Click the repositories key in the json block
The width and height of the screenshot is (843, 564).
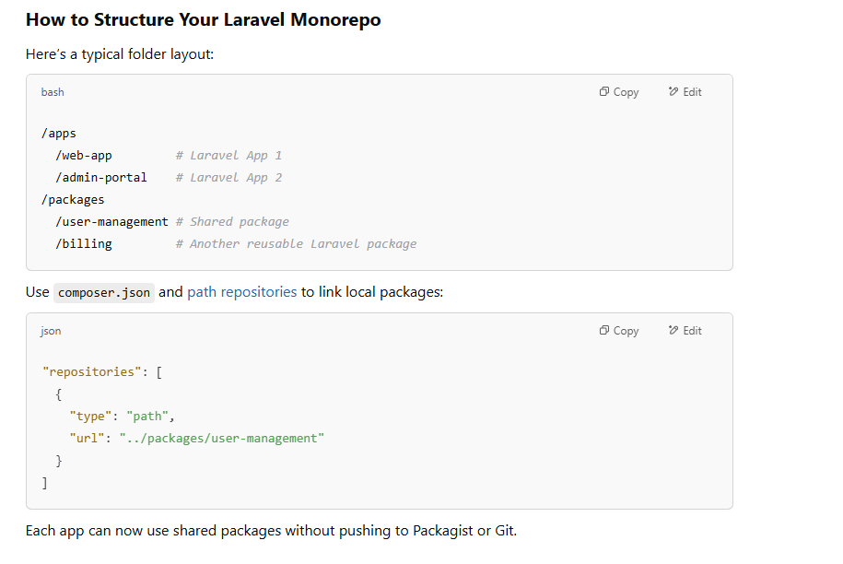tap(90, 371)
